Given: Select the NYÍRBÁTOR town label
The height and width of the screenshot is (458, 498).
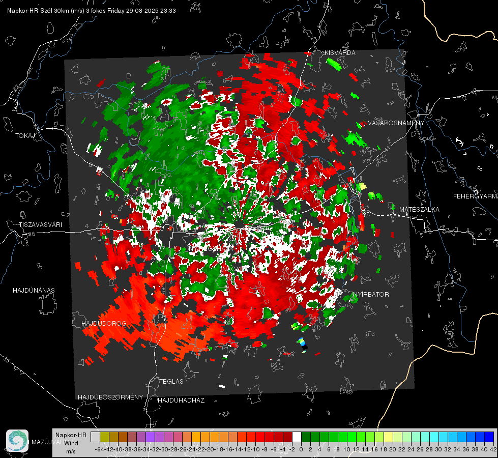Looking at the screenshot, I should [x=371, y=295].
